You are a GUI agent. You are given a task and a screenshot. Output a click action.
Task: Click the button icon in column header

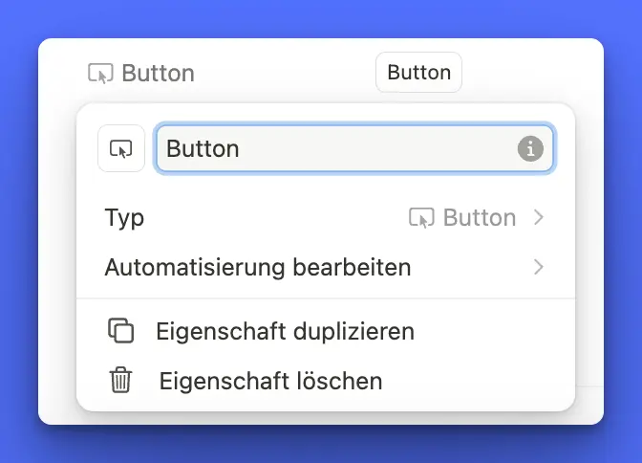pos(99,73)
